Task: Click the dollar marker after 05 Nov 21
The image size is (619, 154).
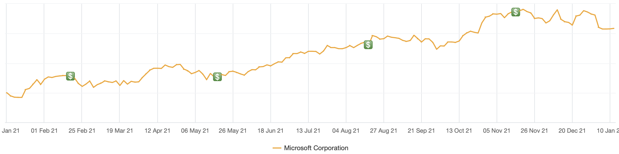Action: coord(516,12)
